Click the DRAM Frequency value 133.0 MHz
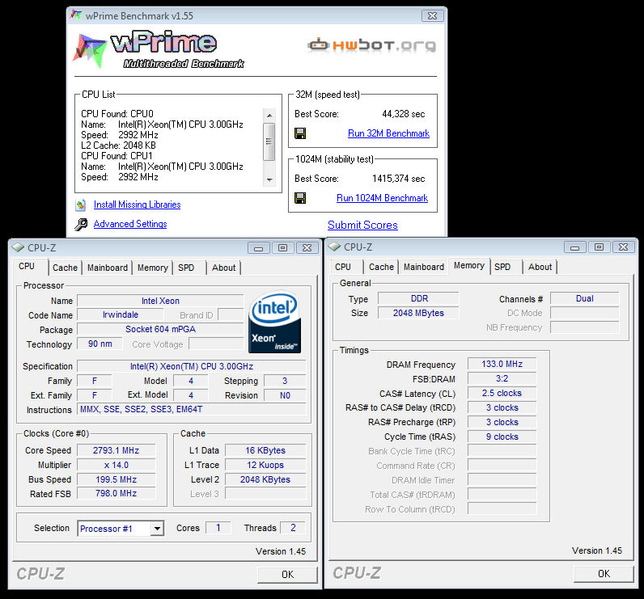This screenshot has height=599, width=644. click(x=502, y=364)
